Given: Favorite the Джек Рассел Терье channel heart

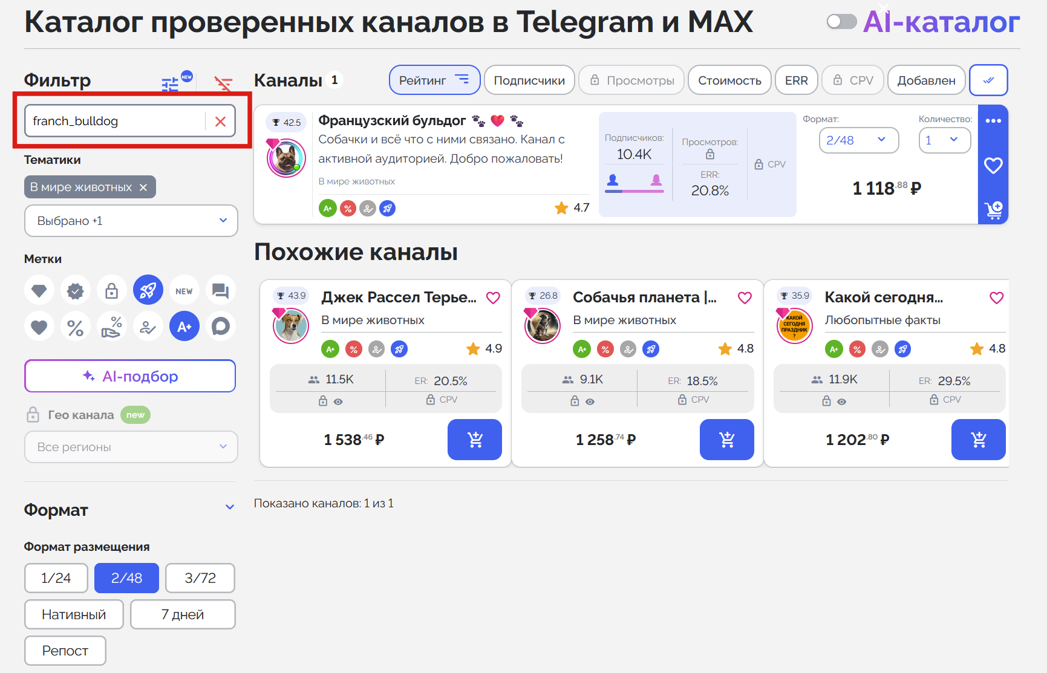Looking at the screenshot, I should 493,297.
